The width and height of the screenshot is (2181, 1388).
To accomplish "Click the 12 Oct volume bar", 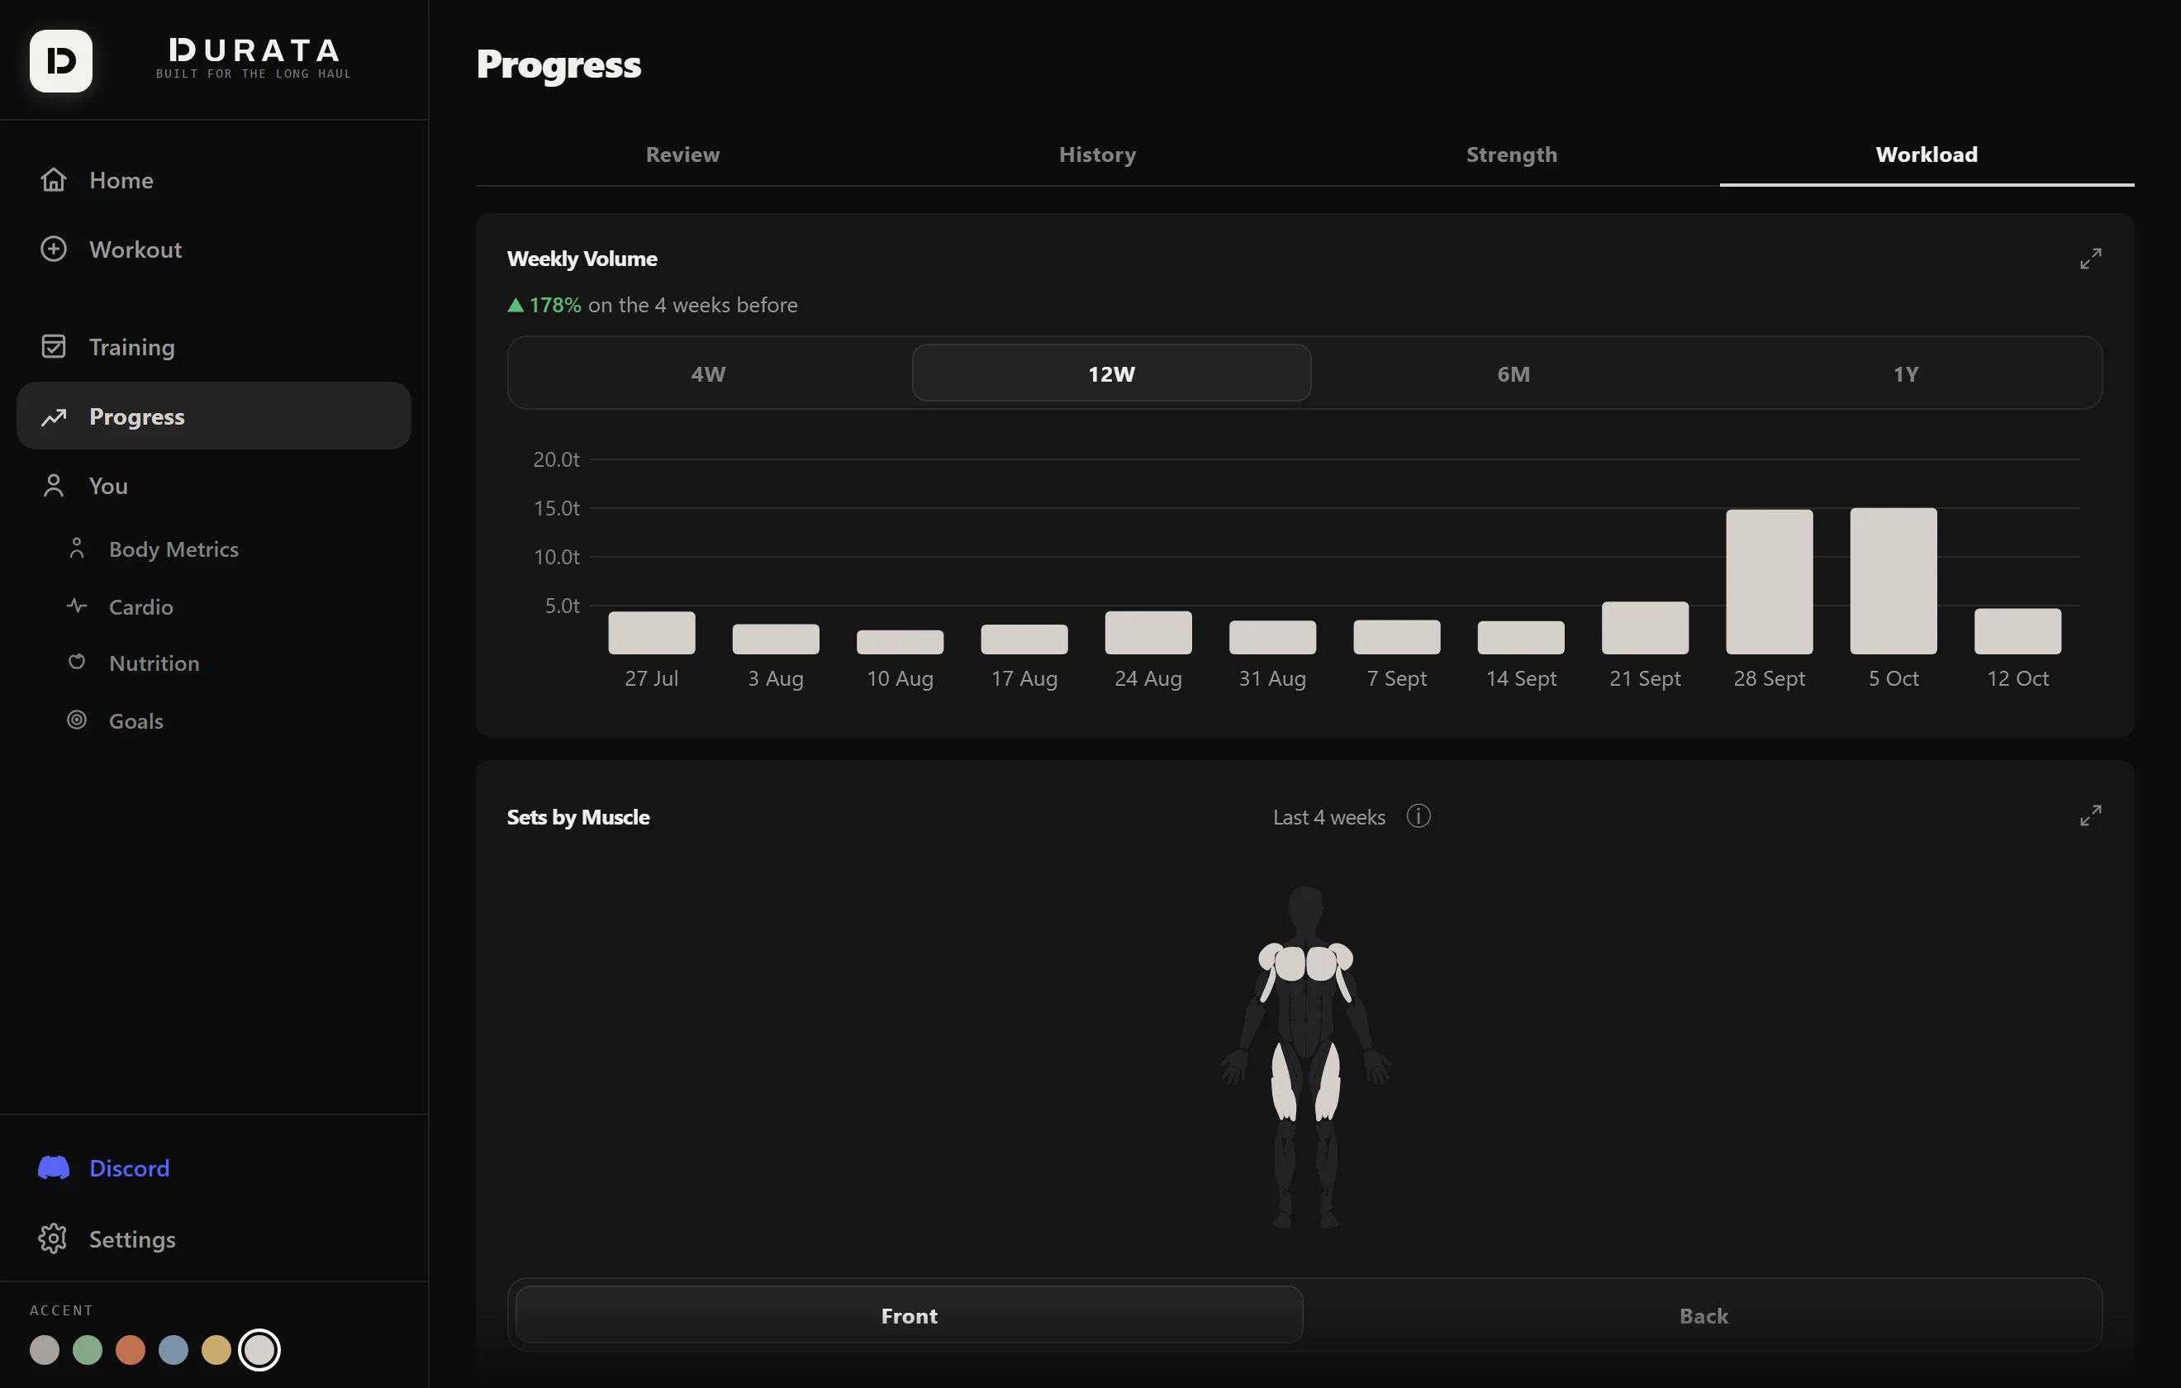I will (2017, 631).
